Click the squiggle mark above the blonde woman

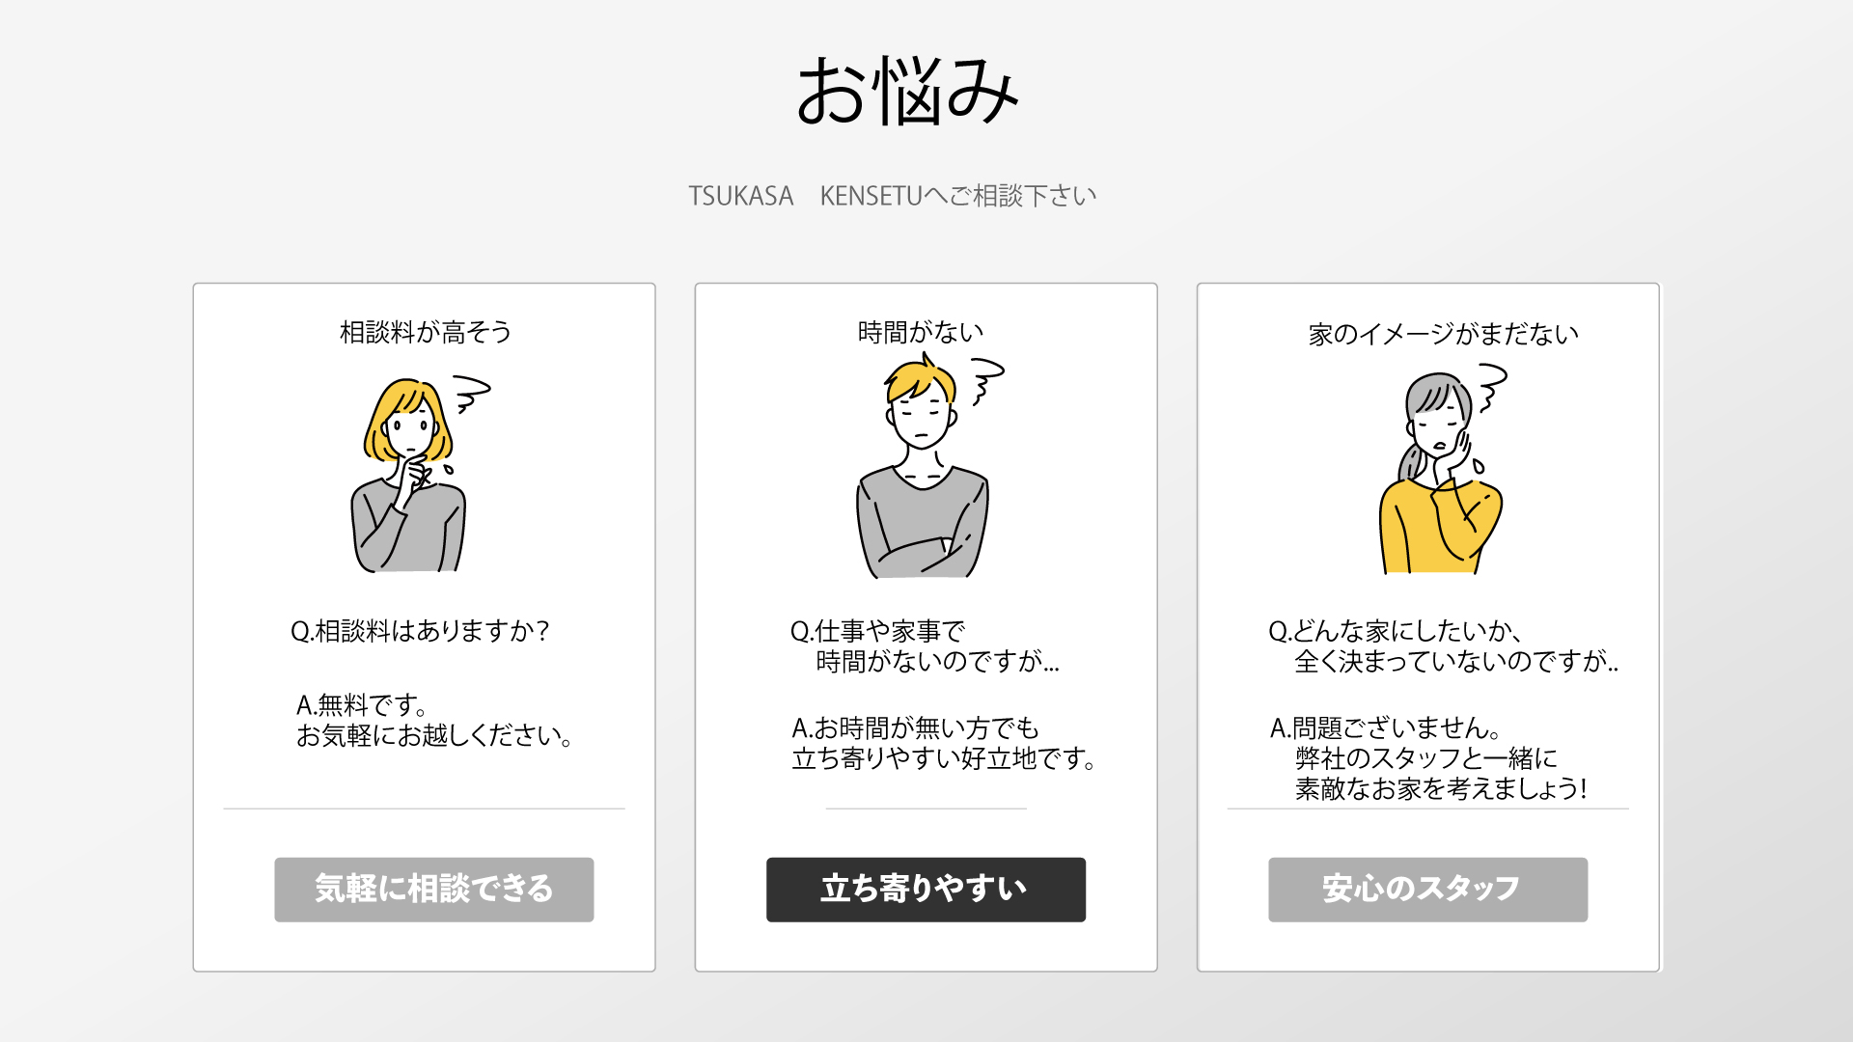472,394
